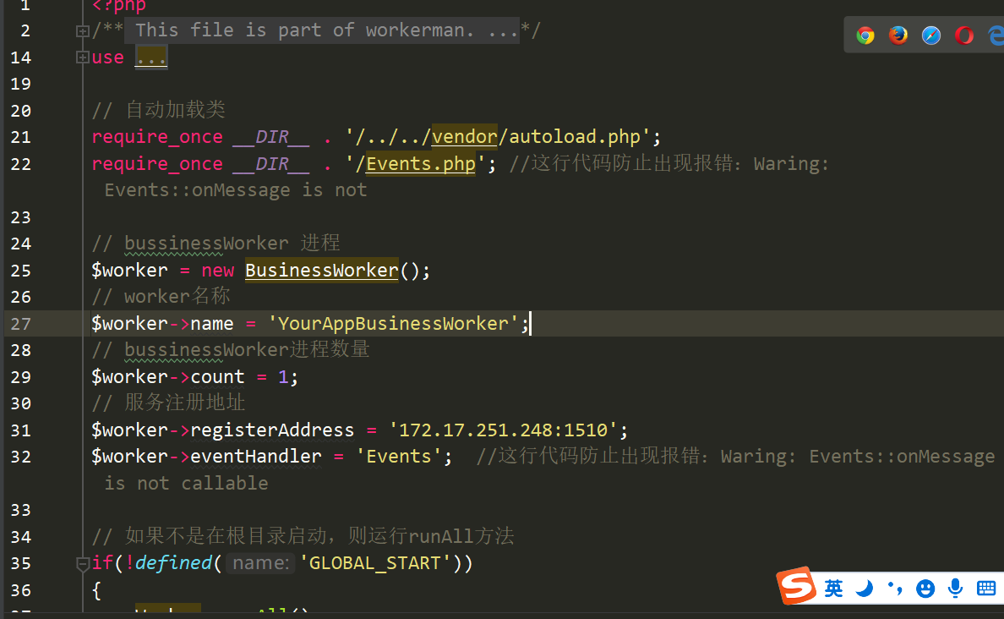Viewport: 1004px width, 619px height.
Task: Open the vendor path link
Action: tap(464, 136)
